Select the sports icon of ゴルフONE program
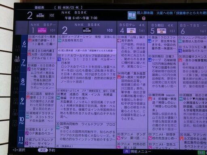207x155 pixels. tap(180, 51)
